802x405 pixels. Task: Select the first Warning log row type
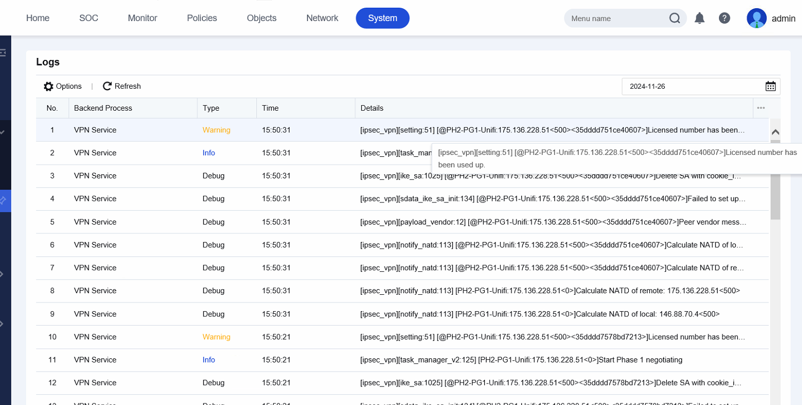tap(216, 130)
